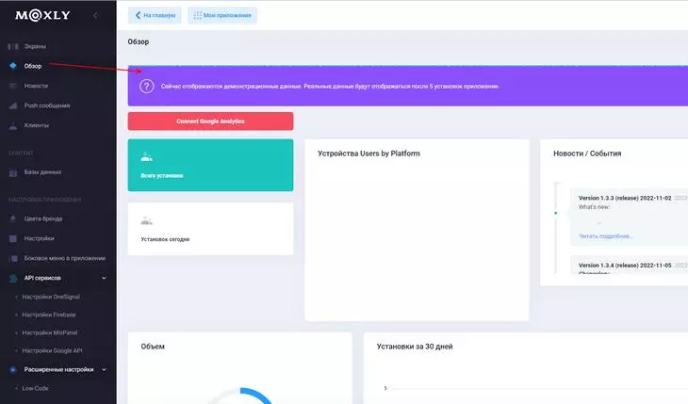Open the Экраны menu item
Viewport: 688px width, 404px height.
pos(35,46)
